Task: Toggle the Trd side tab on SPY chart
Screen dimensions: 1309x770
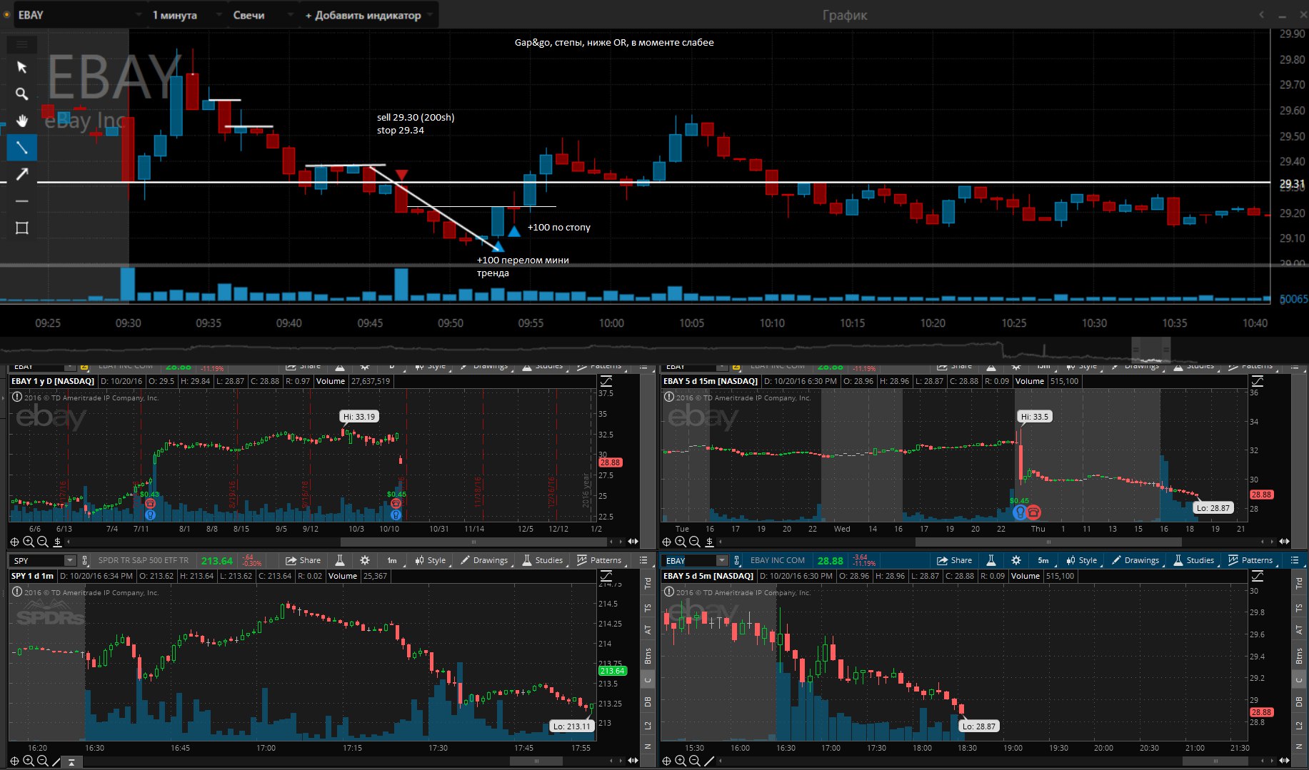Action: point(648,583)
